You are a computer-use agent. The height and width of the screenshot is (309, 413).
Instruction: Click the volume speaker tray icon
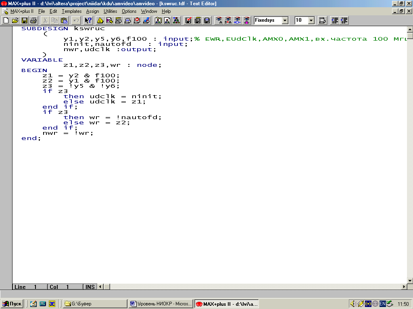click(x=353, y=304)
